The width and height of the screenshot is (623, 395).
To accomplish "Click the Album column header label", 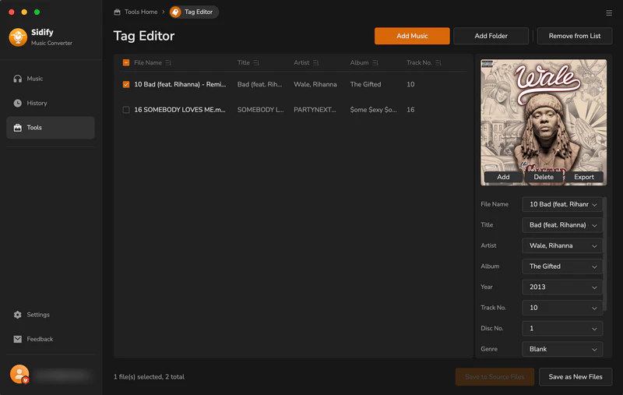I will pos(359,63).
